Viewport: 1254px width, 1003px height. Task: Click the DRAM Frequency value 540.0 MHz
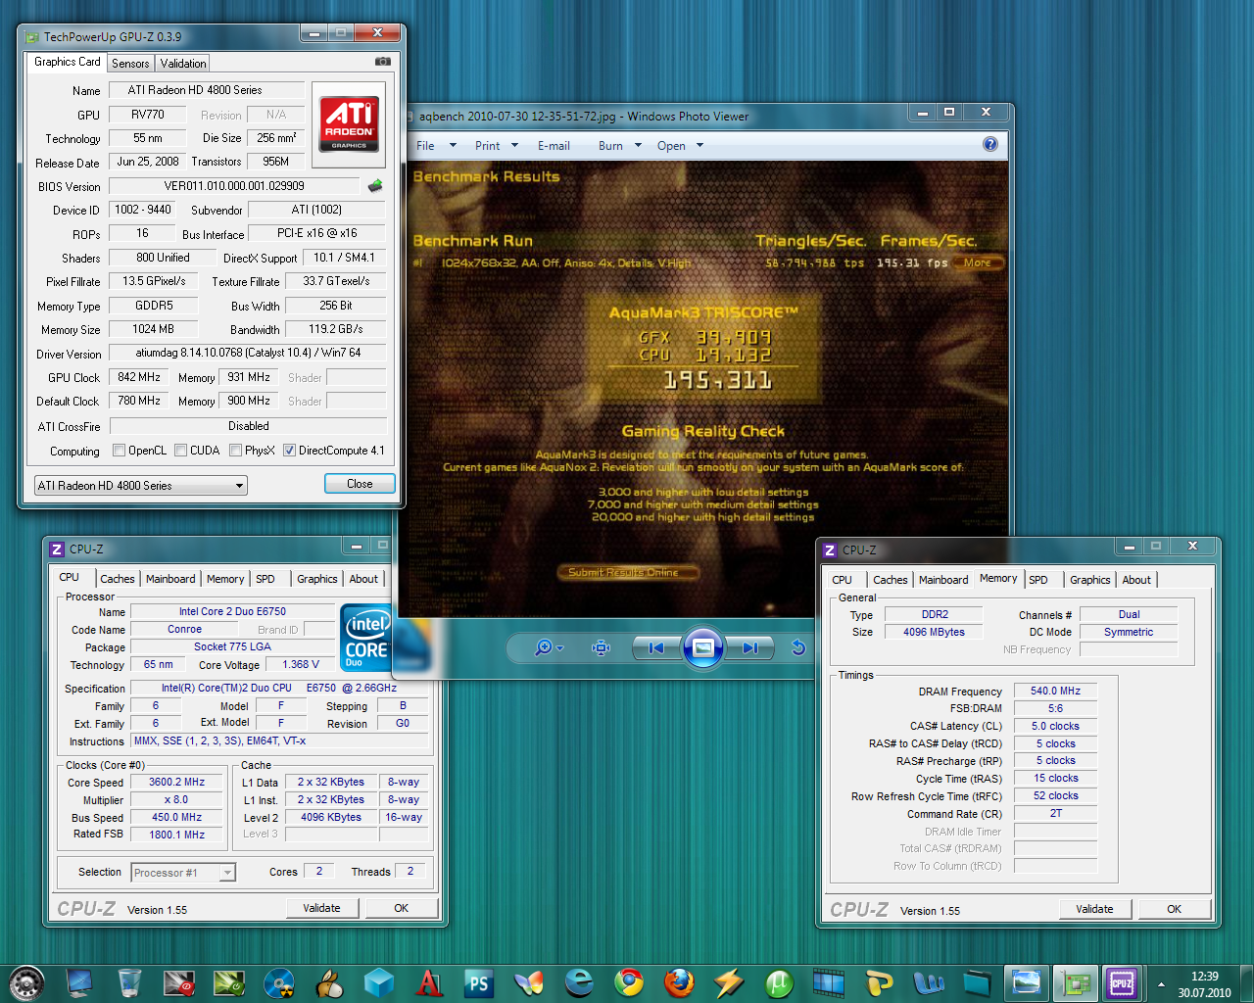coord(1055,691)
